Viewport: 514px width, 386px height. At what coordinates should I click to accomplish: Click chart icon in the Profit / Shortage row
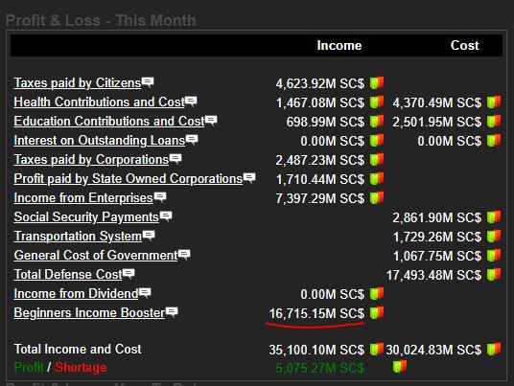tap(400, 366)
